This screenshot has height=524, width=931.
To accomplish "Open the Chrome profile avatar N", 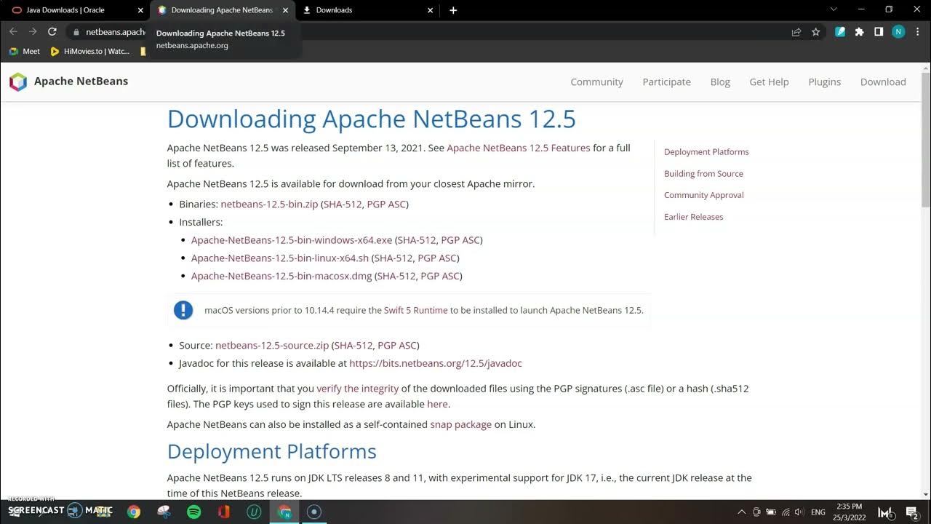I will point(898,32).
